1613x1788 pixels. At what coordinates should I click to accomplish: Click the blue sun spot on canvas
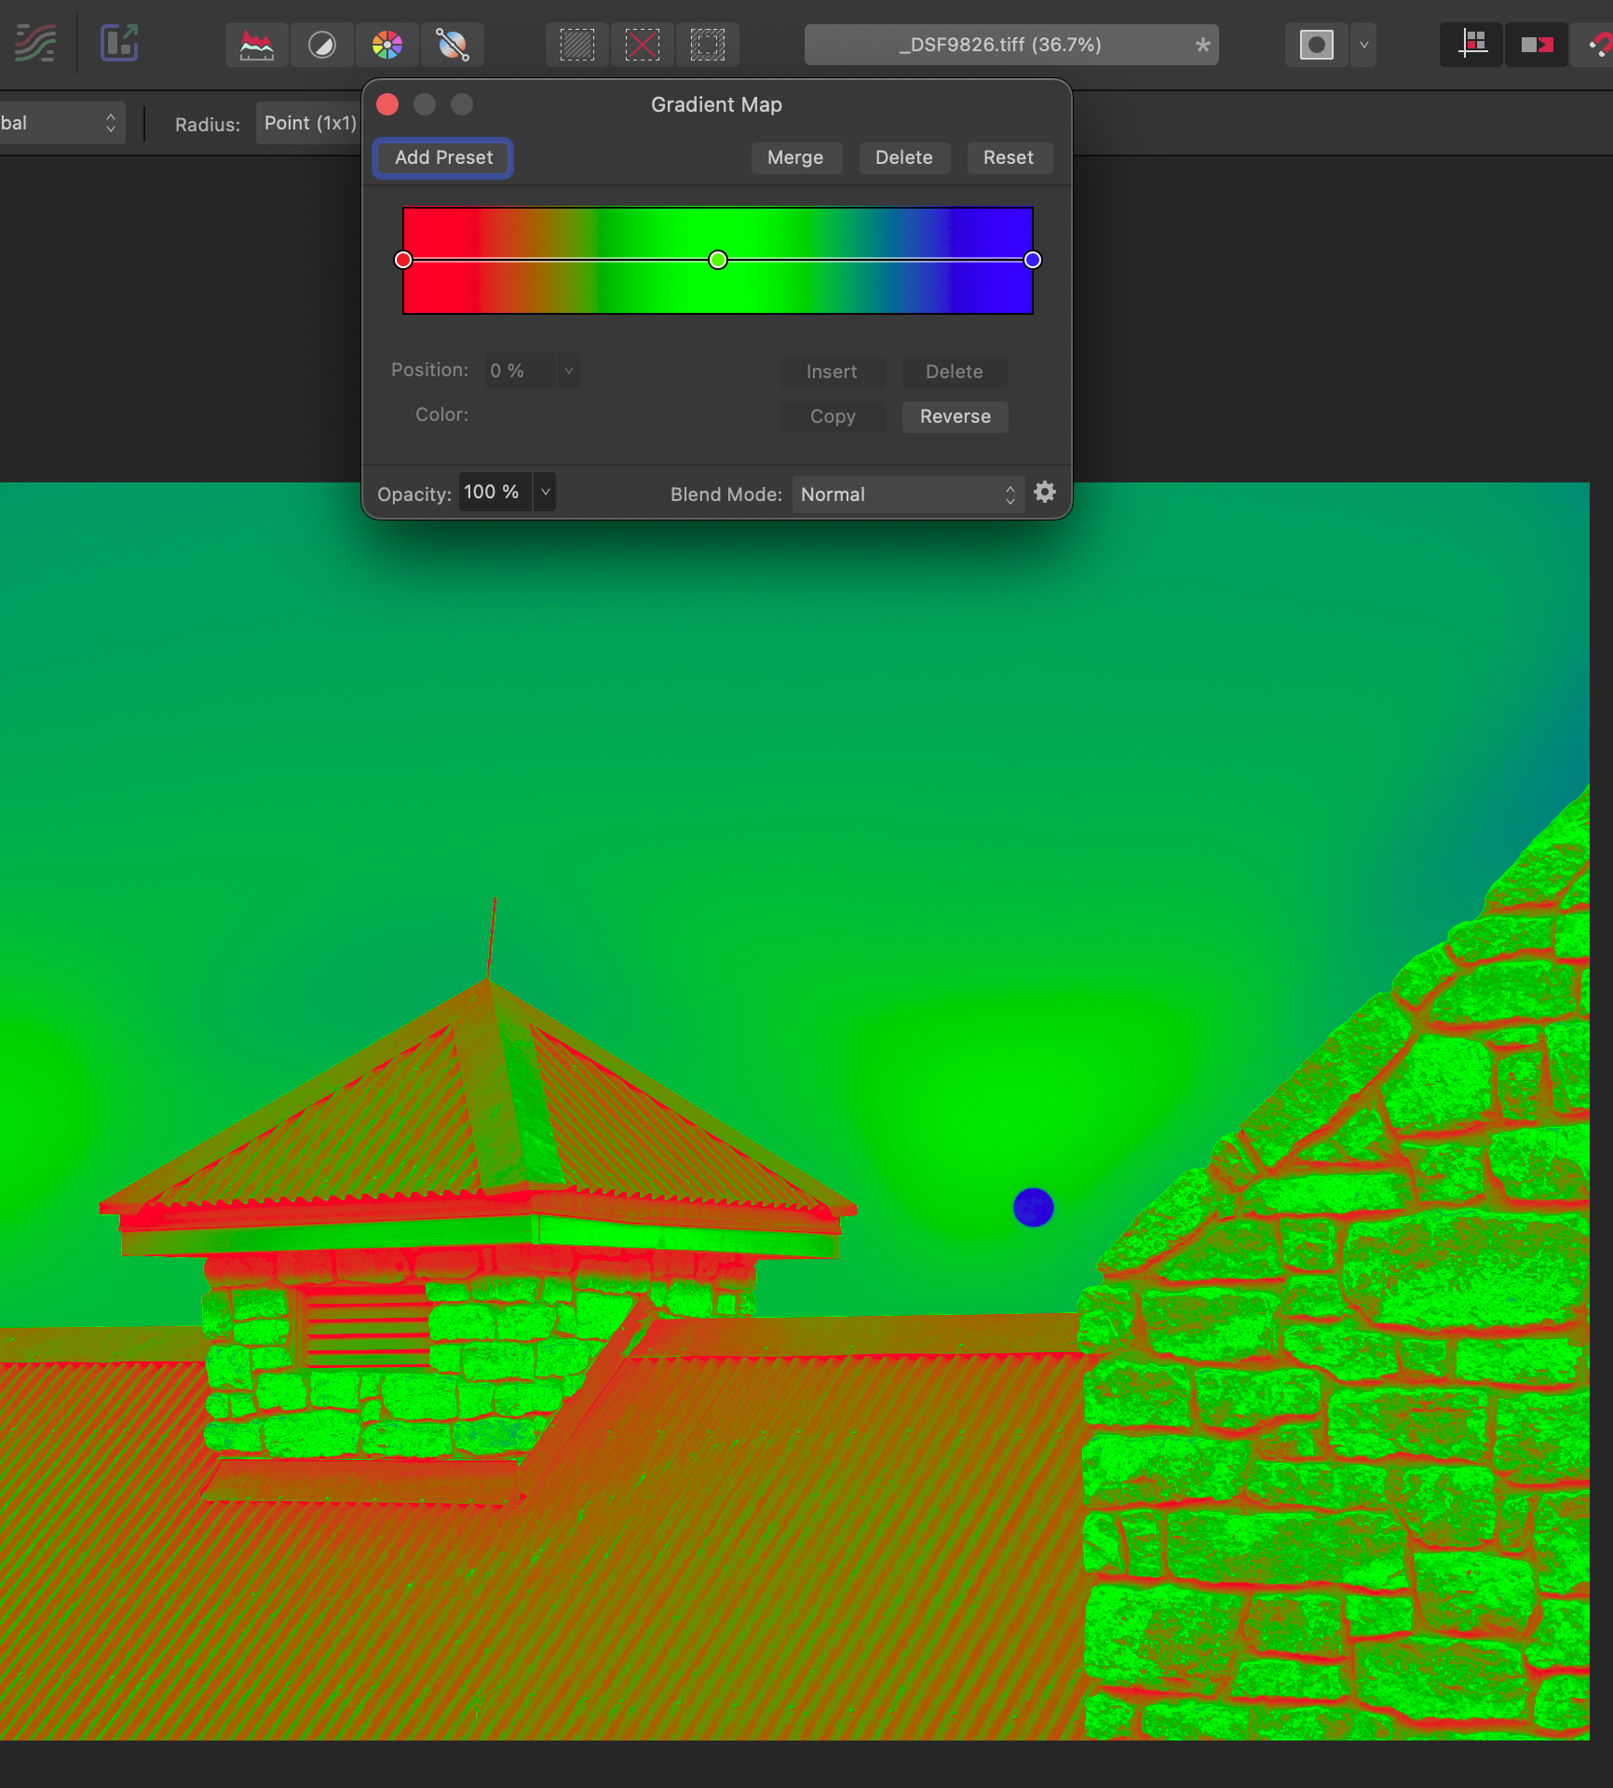click(x=1034, y=1208)
